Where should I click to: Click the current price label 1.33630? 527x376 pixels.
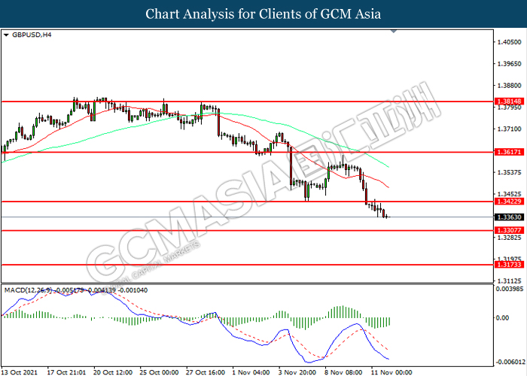click(509, 217)
